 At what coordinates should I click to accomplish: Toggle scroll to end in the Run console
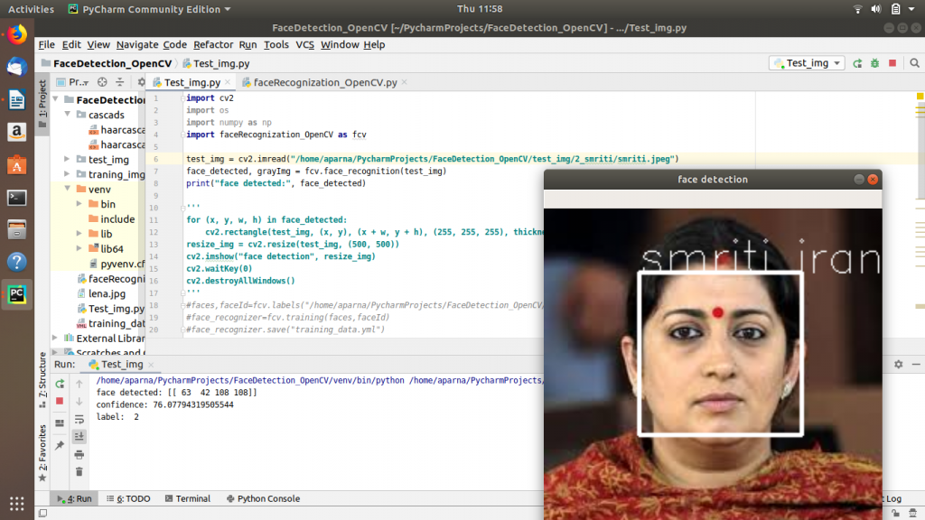pyautogui.click(x=79, y=436)
